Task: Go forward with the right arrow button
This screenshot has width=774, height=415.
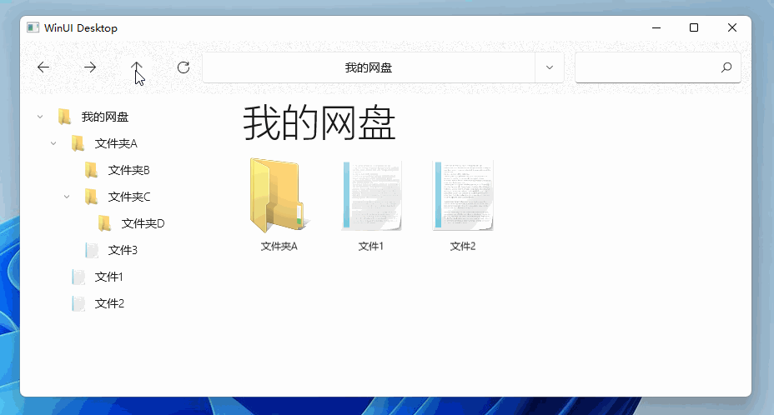Action: tap(90, 67)
